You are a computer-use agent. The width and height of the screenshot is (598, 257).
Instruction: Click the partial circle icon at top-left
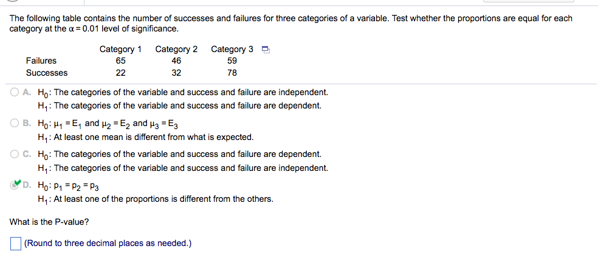[12, 1]
